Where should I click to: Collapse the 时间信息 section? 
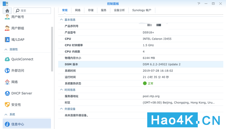pos(61,90)
